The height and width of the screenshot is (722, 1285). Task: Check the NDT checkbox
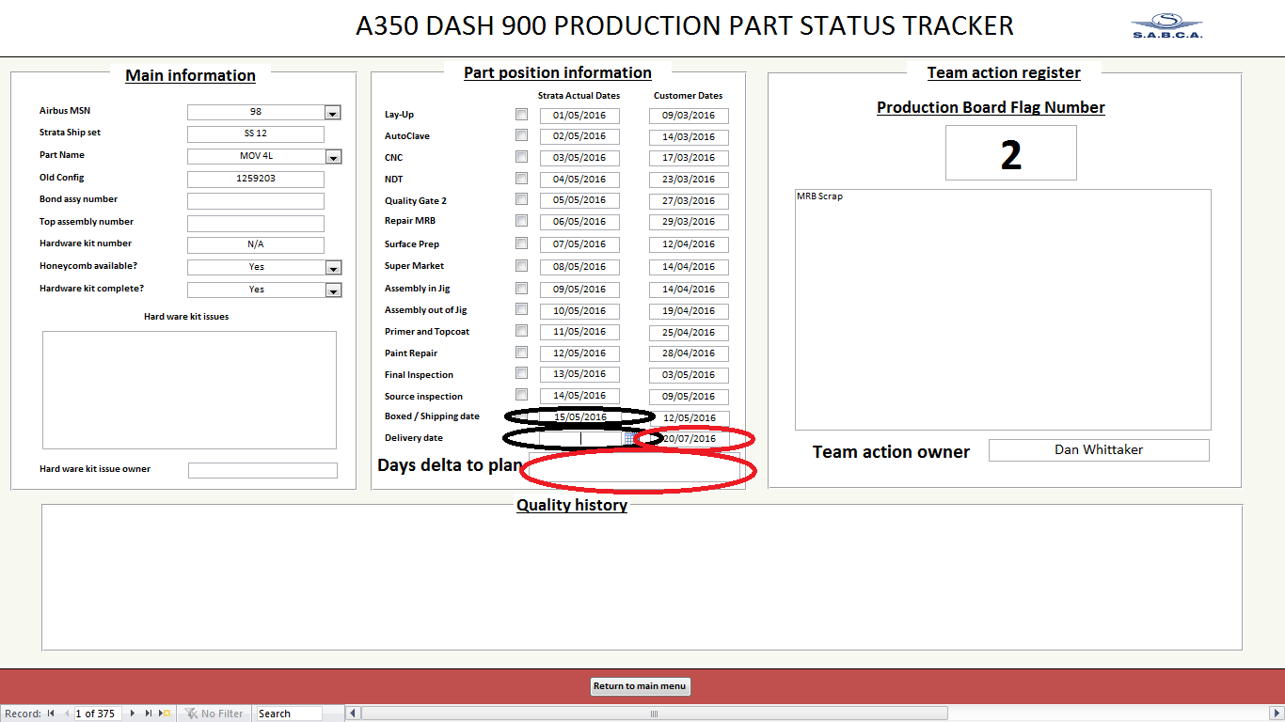pos(521,179)
